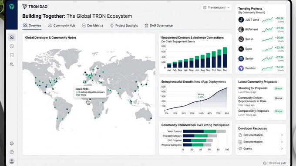The image size is (296, 166).
Task: Click the Voter Turnout bar
Action: pyautogui.click(x=204, y=131)
